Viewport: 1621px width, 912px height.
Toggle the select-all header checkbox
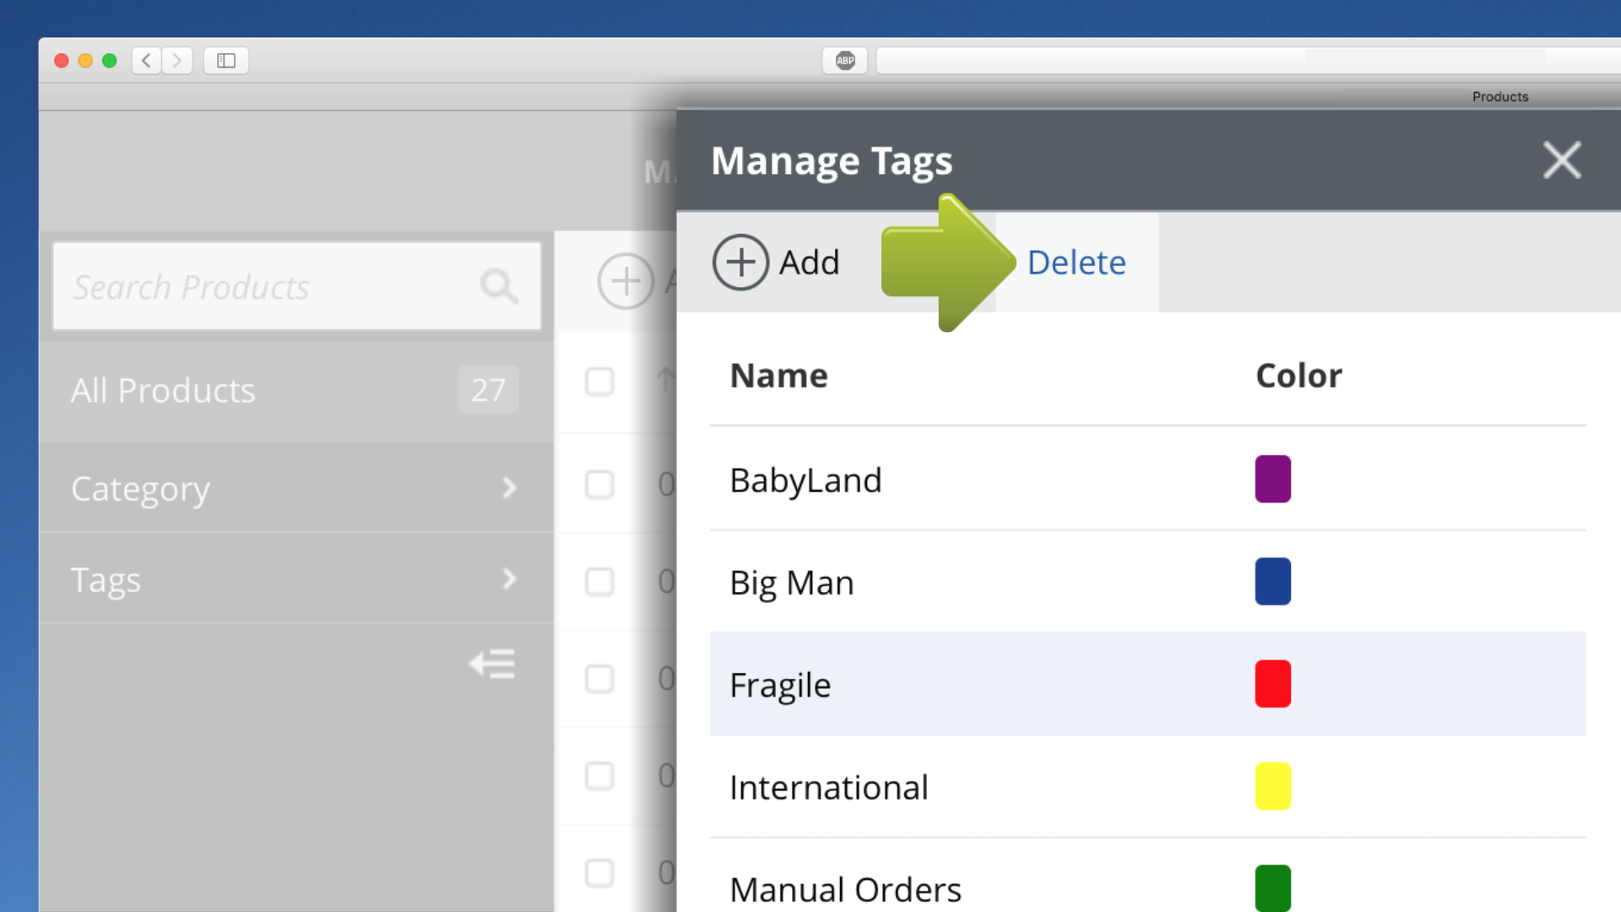[599, 382]
